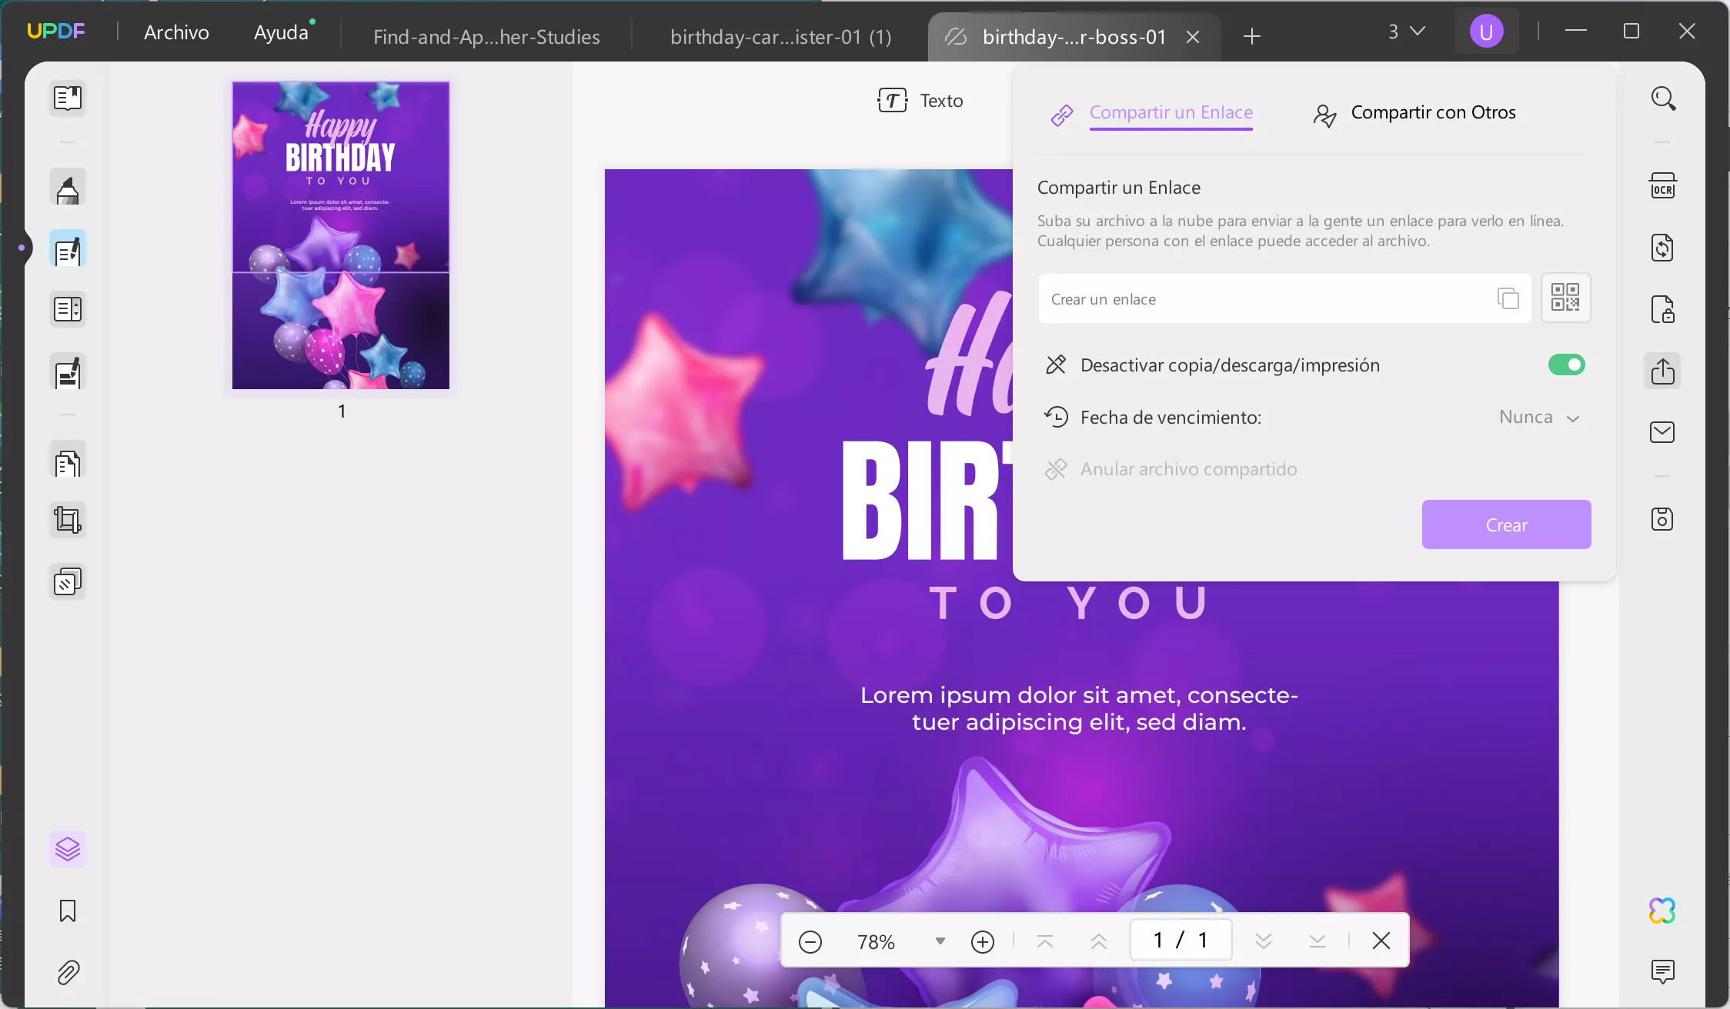Click the Crear button
1730x1009 pixels.
(1506, 524)
